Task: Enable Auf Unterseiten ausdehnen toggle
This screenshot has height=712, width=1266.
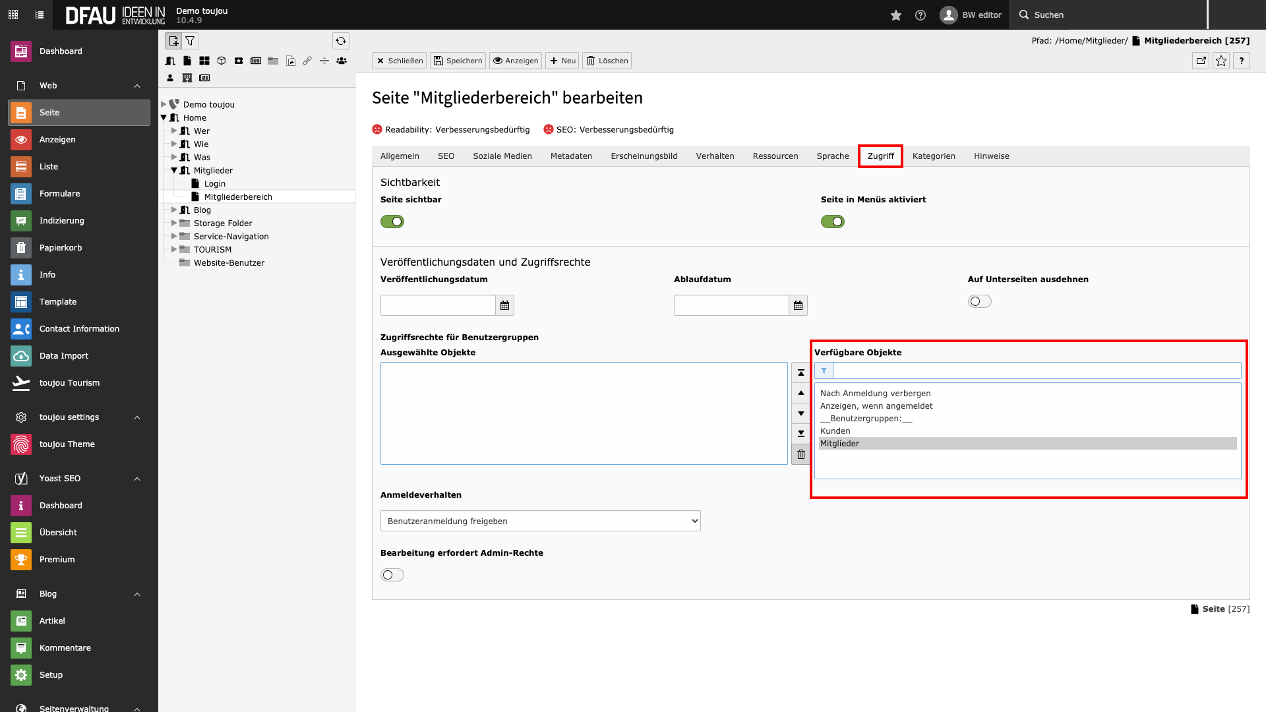Action: tap(979, 301)
